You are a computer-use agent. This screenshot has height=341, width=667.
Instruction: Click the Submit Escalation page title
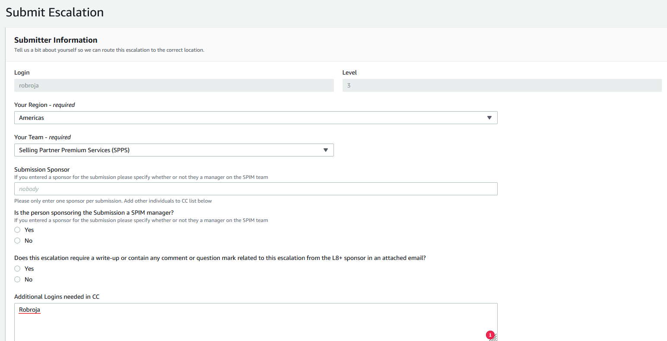pyautogui.click(x=55, y=12)
